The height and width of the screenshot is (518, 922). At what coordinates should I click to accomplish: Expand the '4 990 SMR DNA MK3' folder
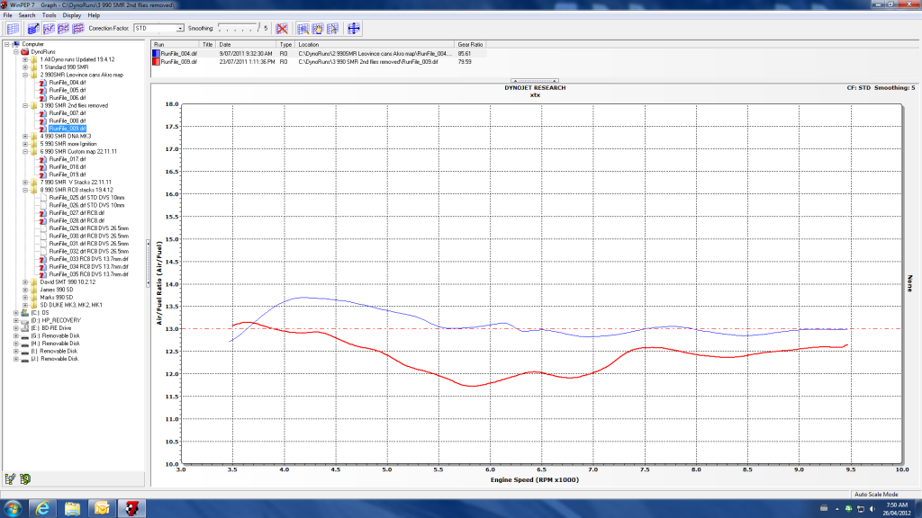point(26,136)
